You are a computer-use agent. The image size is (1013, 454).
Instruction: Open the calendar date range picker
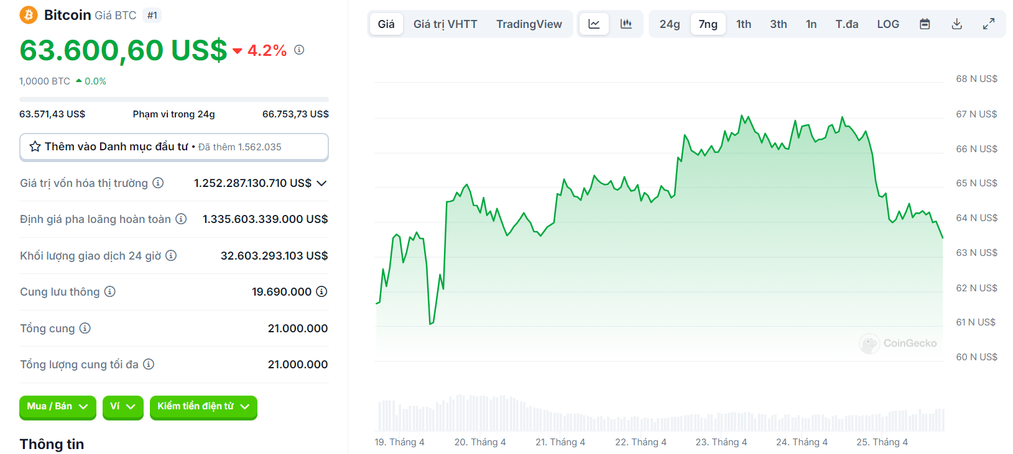(925, 24)
